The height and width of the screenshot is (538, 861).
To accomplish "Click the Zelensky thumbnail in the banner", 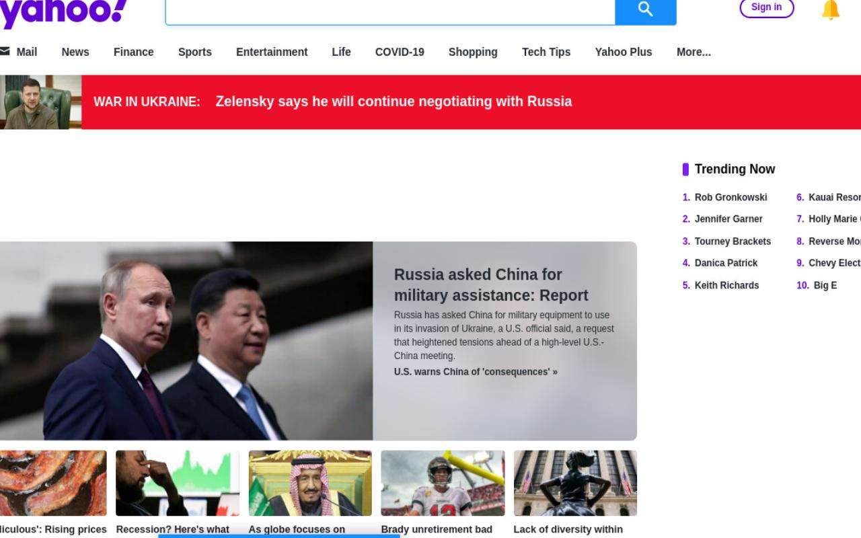I will (x=40, y=102).
